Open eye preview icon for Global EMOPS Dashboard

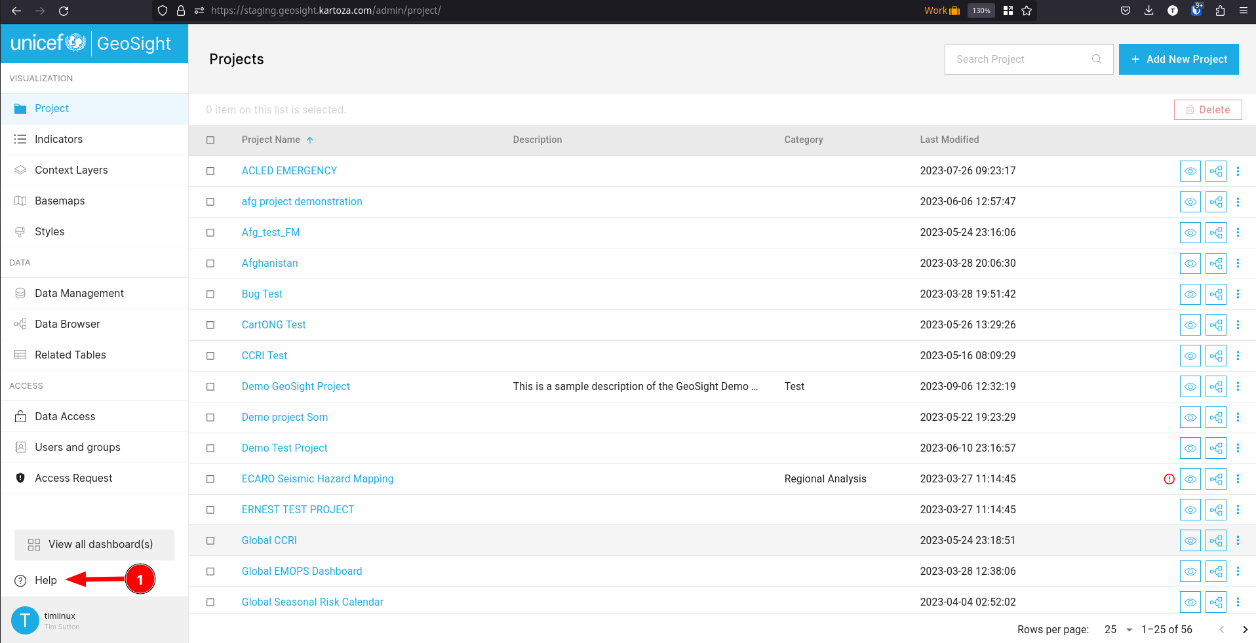click(1190, 572)
